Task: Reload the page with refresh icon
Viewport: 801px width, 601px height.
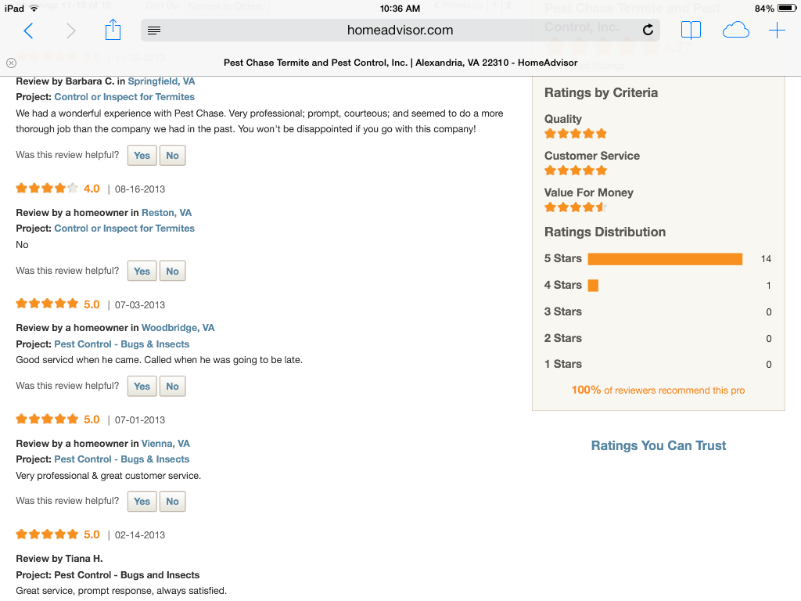Action: [x=648, y=31]
